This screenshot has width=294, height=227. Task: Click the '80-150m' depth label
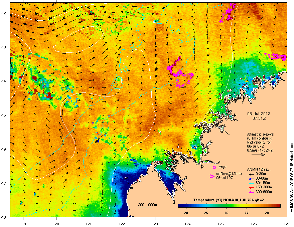tap(263, 183)
